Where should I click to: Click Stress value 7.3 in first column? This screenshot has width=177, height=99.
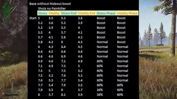point(40,71)
